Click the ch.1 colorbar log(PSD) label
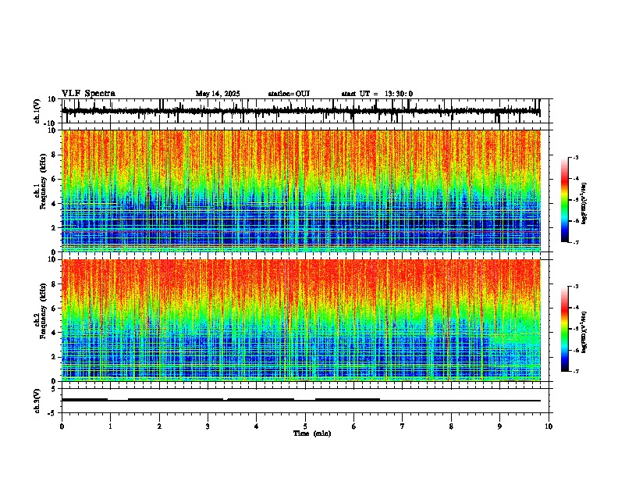The image size is (618, 478). coord(584,203)
